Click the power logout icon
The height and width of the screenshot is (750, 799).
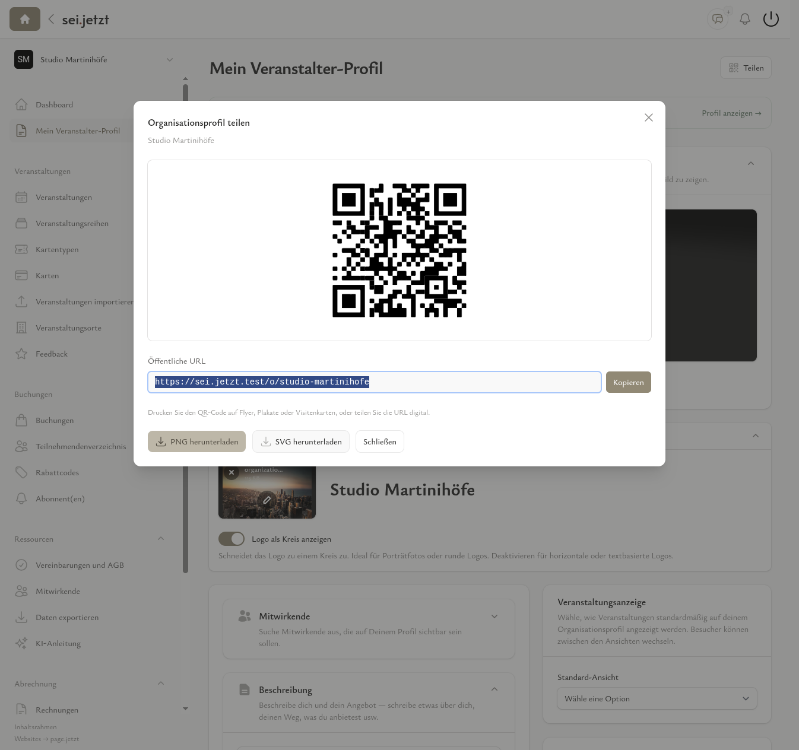(x=771, y=19)
